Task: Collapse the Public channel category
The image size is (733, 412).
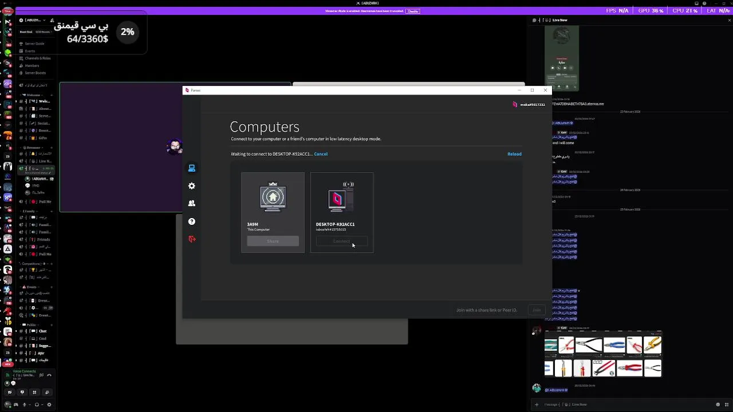Action: point(31,325)
